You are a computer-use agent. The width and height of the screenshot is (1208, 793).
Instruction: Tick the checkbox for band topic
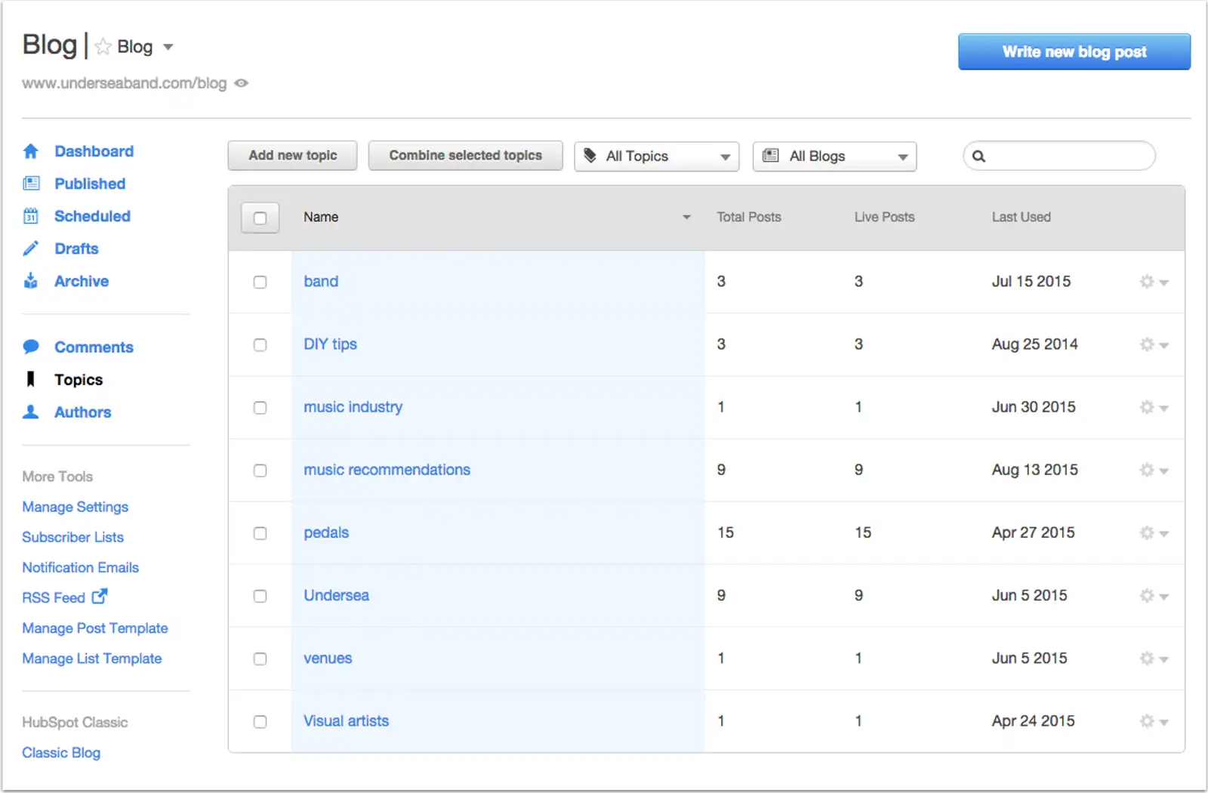click(260, 282)
